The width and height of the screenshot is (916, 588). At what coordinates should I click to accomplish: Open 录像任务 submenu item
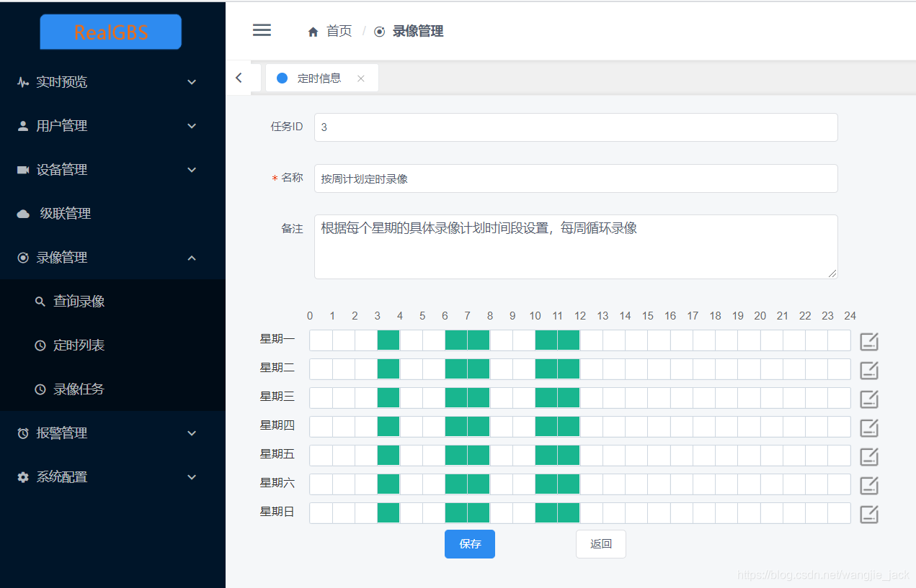[112, 389]
